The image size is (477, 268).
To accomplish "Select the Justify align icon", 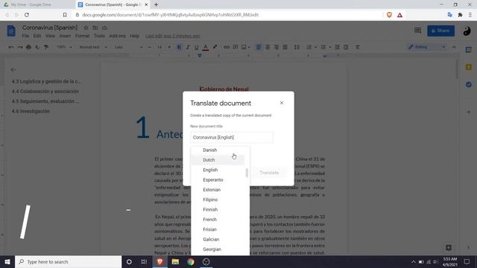I will (x=285, y=47).
